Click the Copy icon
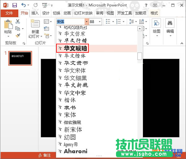This screenshot has width=186, height=159. tap(18, 29)
